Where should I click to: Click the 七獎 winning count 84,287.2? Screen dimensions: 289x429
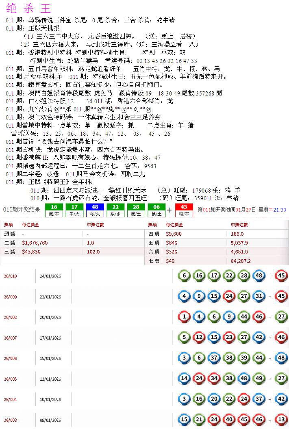pyautogui.click(x=241, y=261)
